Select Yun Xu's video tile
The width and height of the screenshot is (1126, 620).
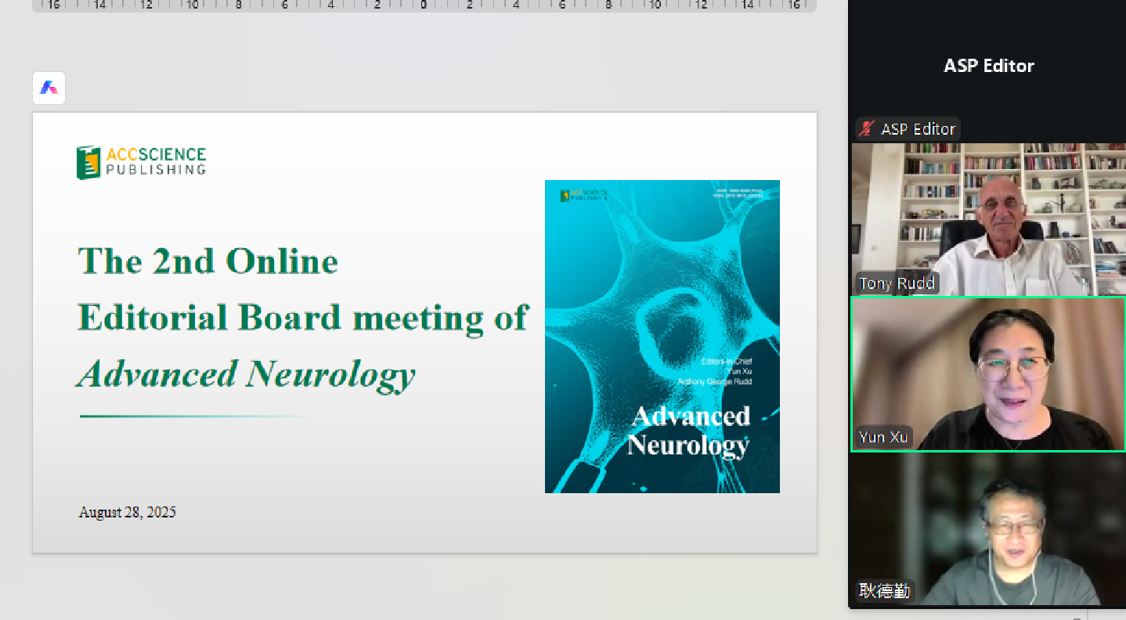coord(989,373)
